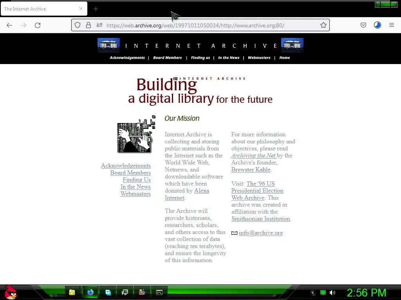
Task: Click green network monitor tray icon
Action: click(x=323, y=293)
